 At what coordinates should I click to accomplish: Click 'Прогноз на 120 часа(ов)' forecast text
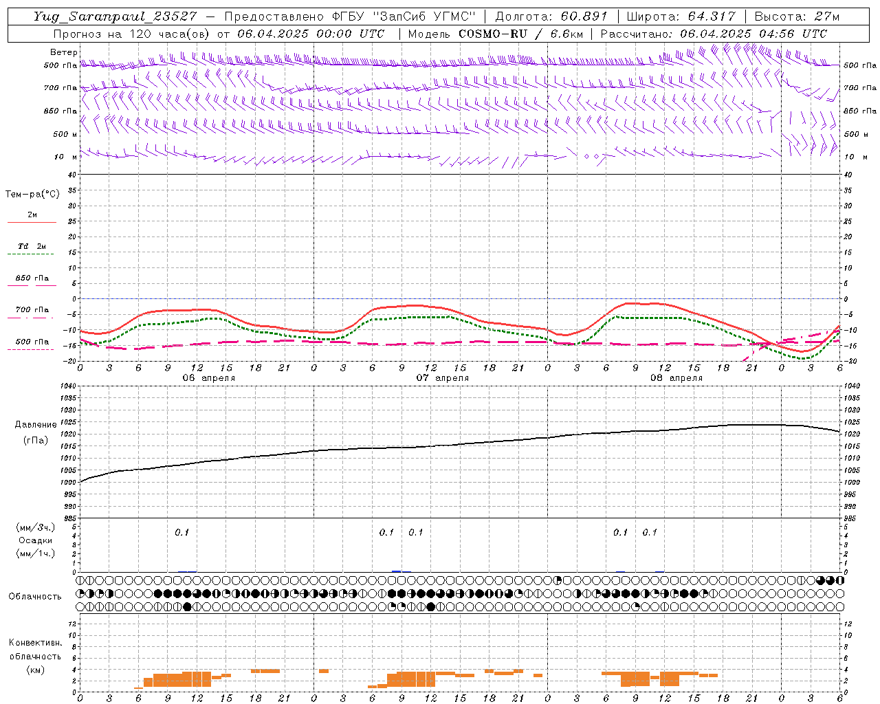(132, 34)
